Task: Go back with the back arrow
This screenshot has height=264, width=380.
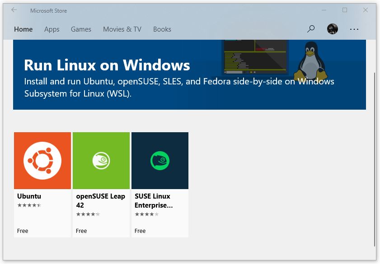Action: click(x=14, y=10)
